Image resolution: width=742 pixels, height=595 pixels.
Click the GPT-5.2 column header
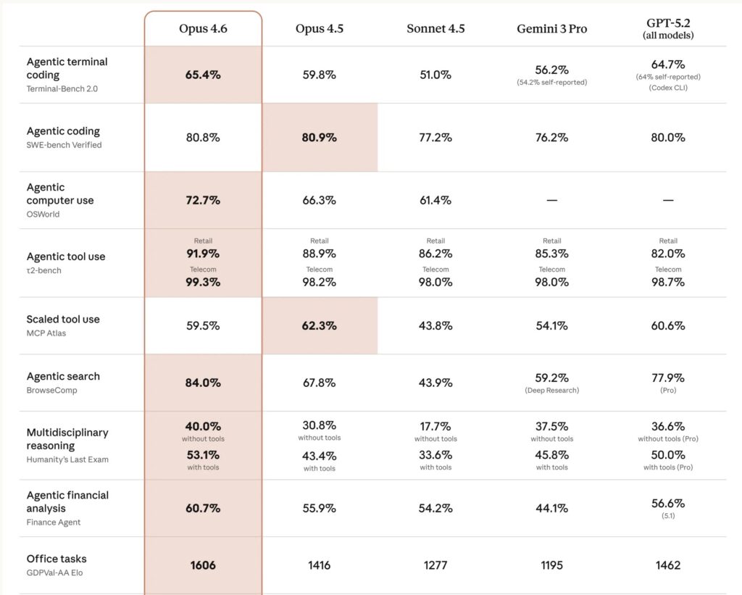[667, 29]
